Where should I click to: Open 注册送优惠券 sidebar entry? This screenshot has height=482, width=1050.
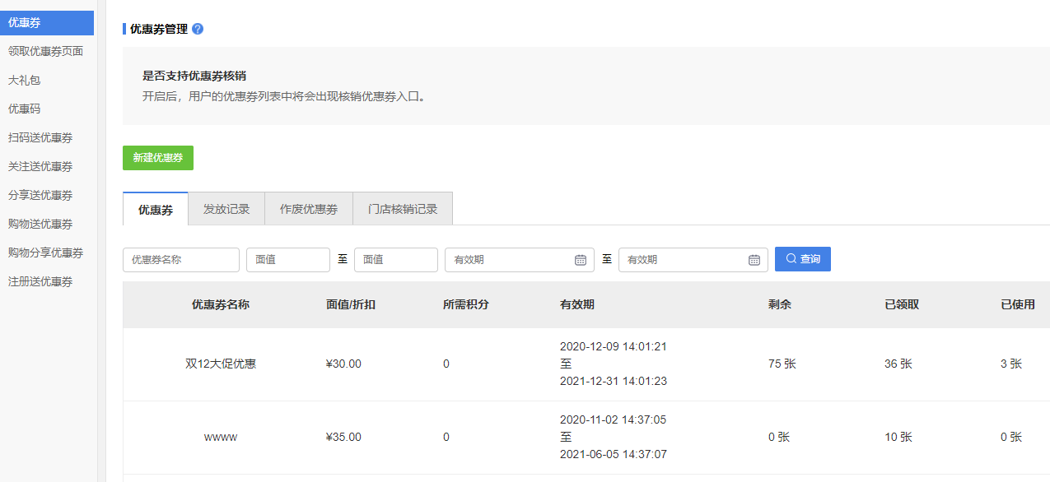pyautogui.click(x=40, y=281)
